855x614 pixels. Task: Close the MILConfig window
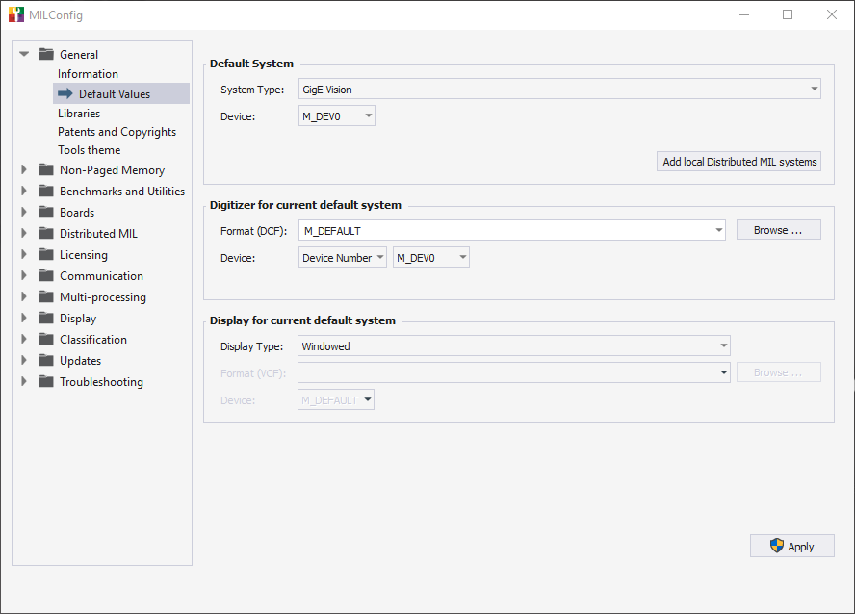pos(832,14)
